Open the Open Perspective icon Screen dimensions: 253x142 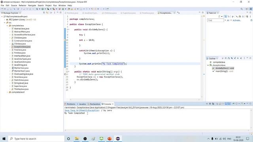(x=247, y=9)
